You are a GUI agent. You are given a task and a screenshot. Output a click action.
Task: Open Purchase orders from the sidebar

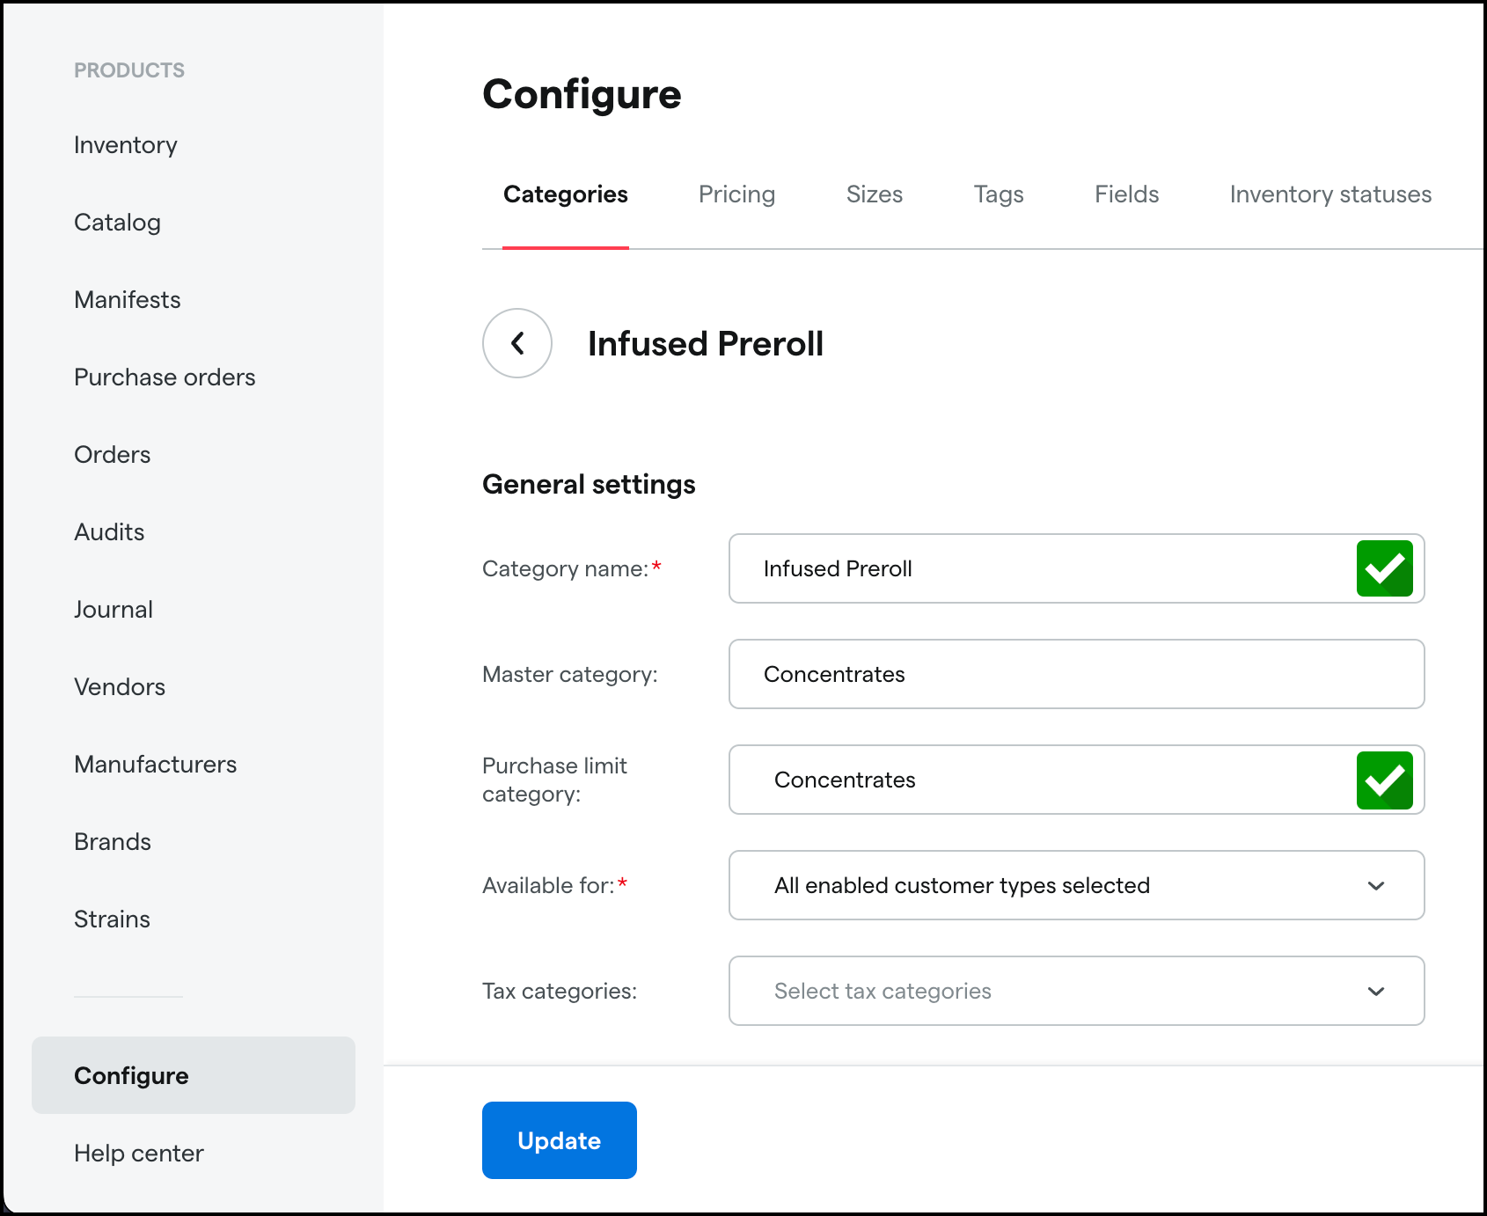[165, 377]
